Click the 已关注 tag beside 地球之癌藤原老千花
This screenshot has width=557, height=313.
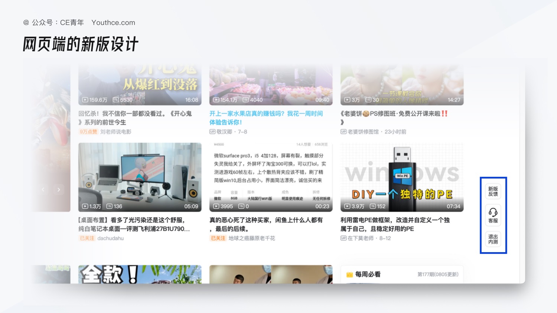click(x=218, y=238)
